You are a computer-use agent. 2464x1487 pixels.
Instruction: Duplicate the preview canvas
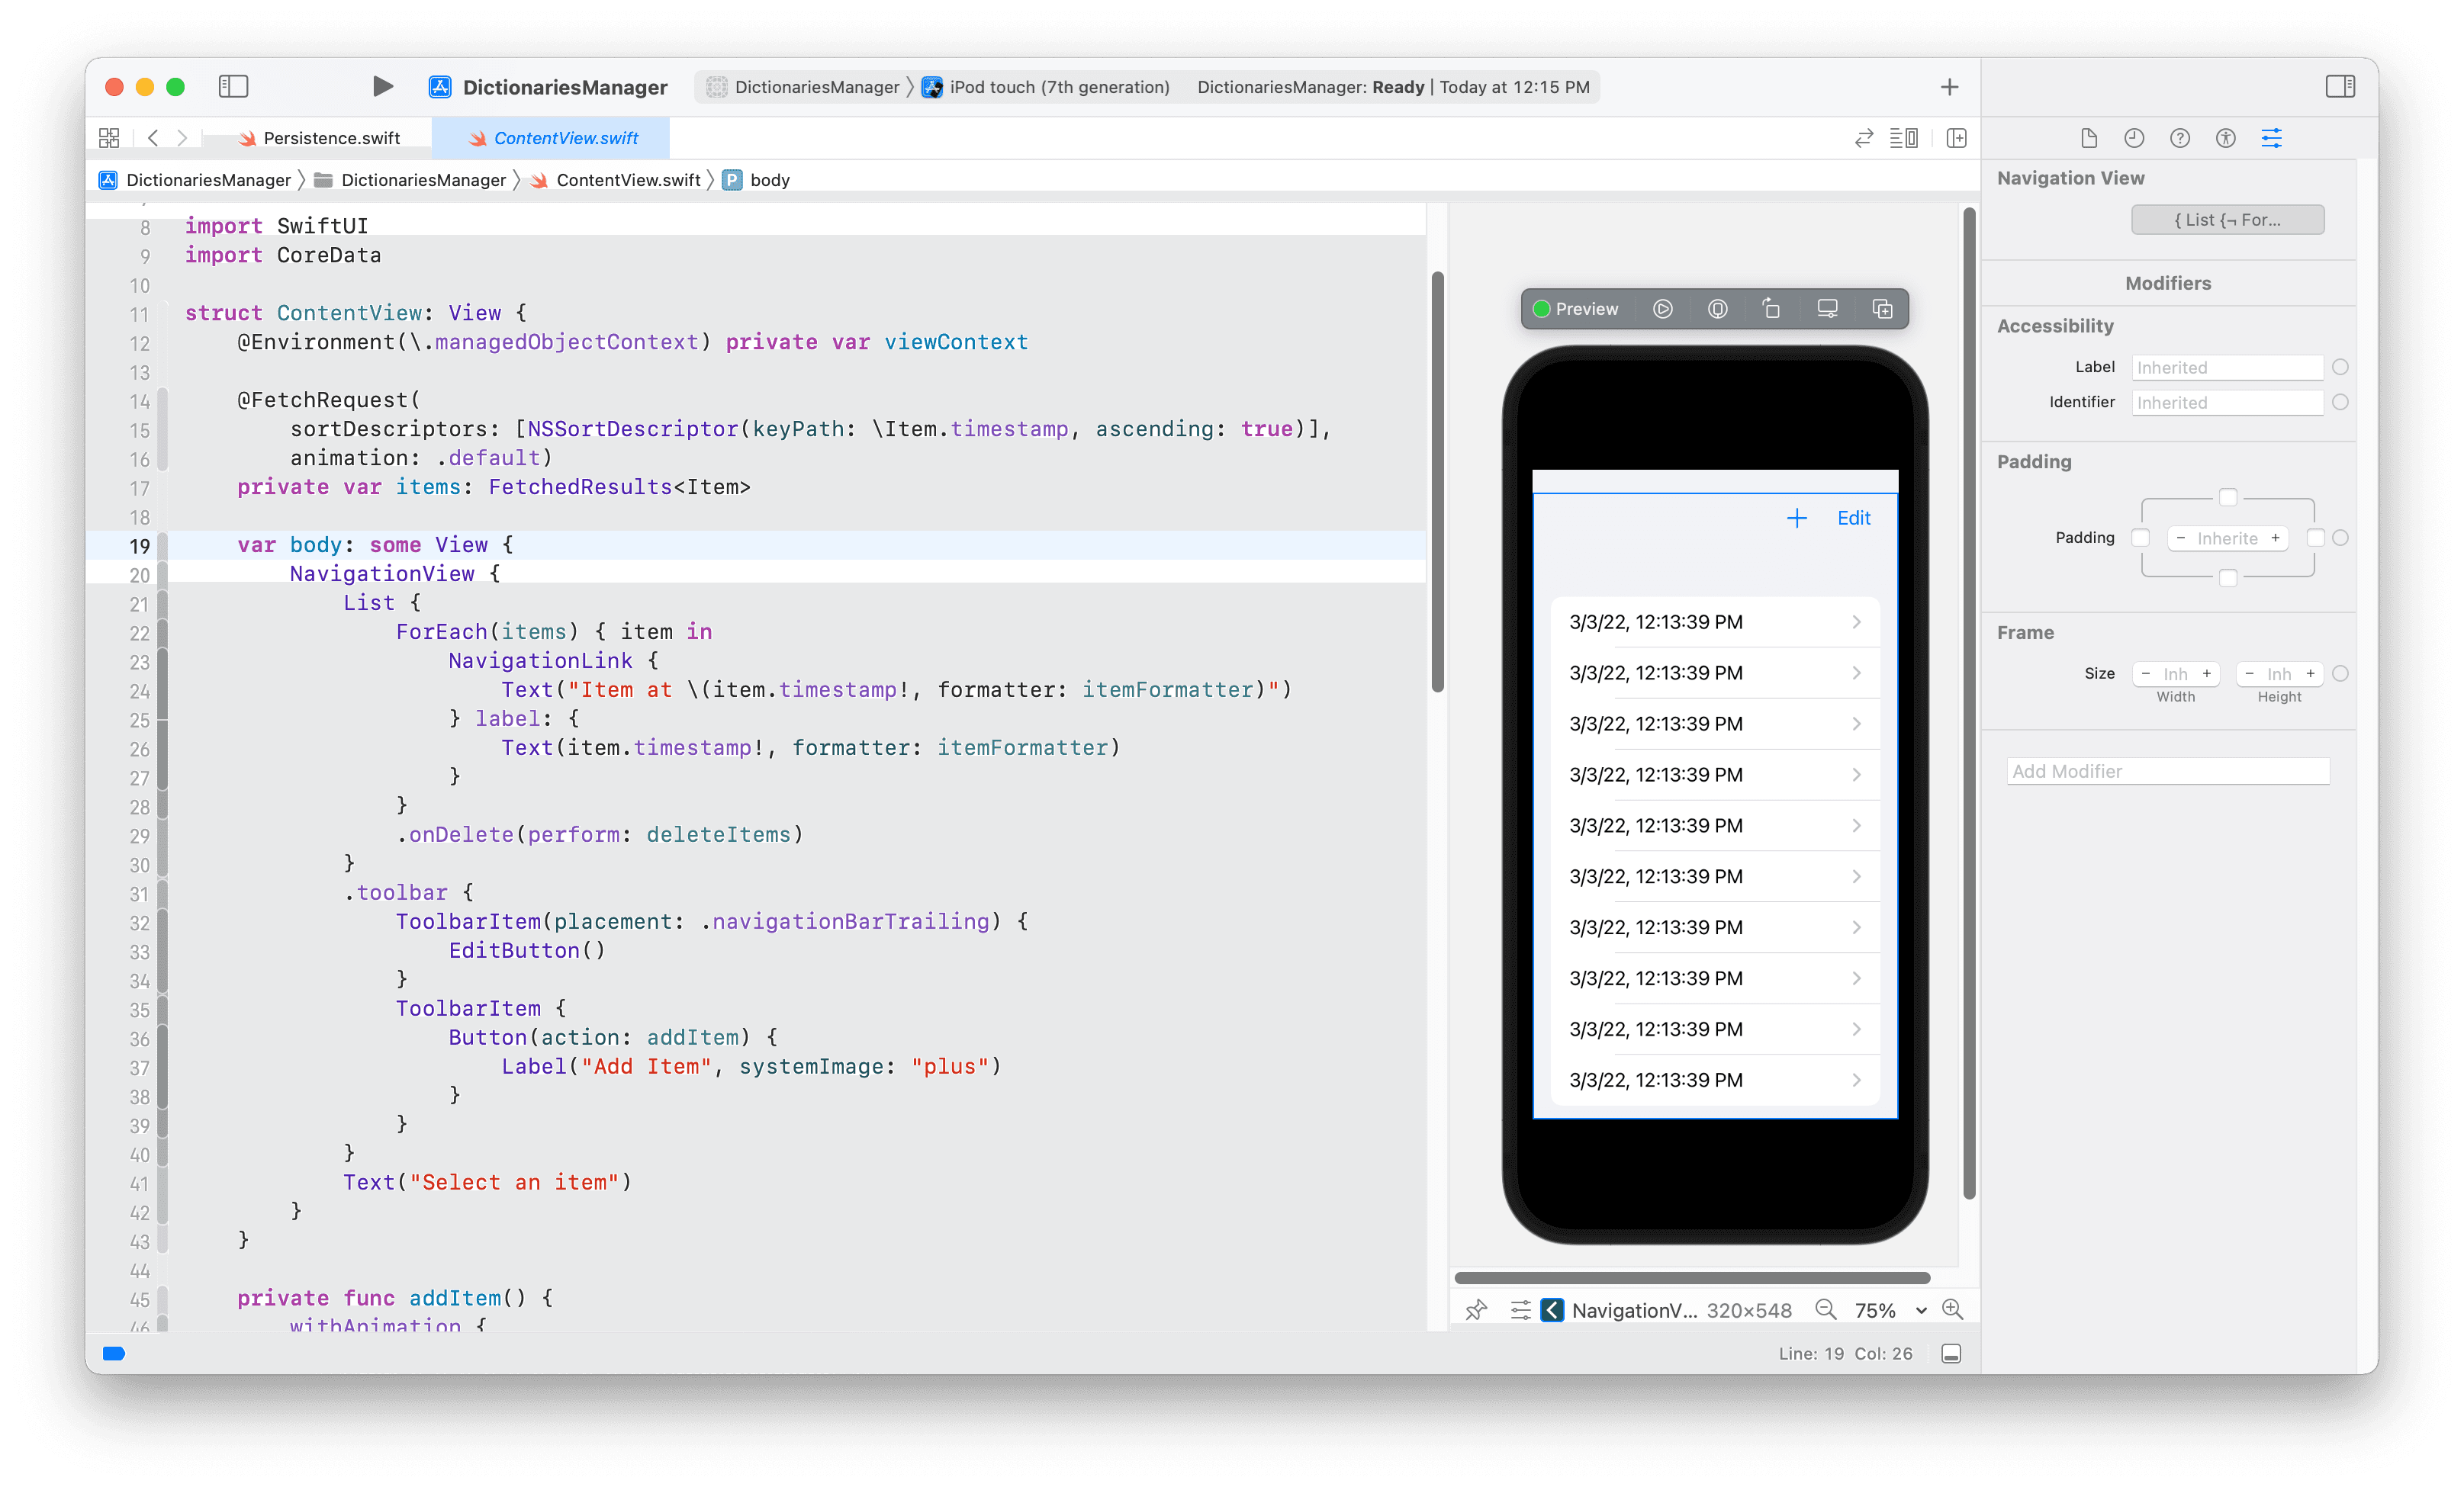coord(1881,309)
